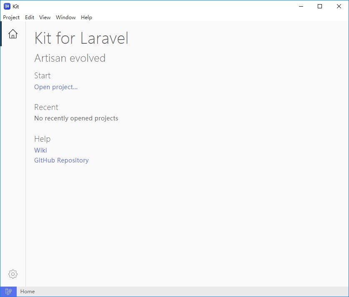Click the Open project... link
349x297 pixels.
[x=56, y=87]
